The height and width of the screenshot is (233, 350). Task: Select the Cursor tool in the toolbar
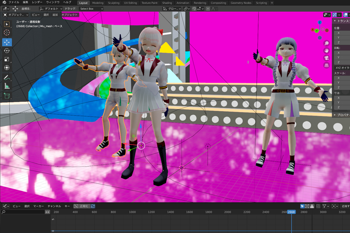7,33
